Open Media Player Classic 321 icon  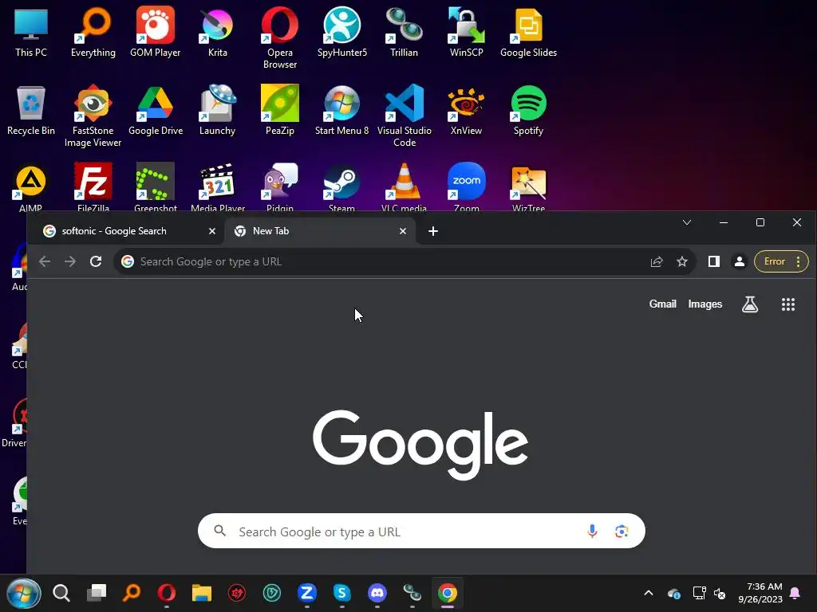[x=218, y=186]
